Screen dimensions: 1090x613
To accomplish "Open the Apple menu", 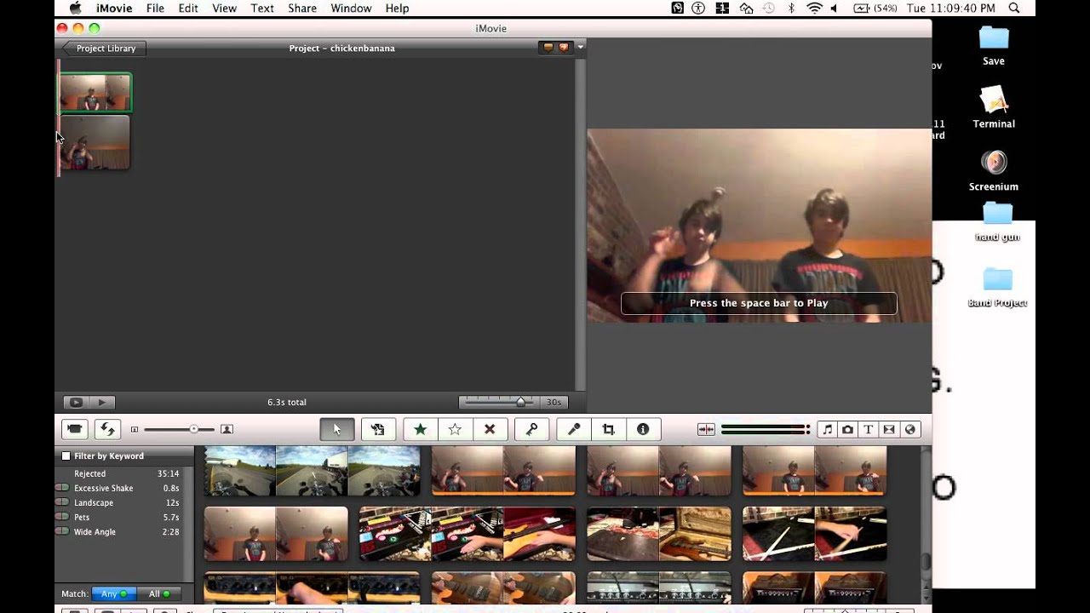I will pos(75,8).
